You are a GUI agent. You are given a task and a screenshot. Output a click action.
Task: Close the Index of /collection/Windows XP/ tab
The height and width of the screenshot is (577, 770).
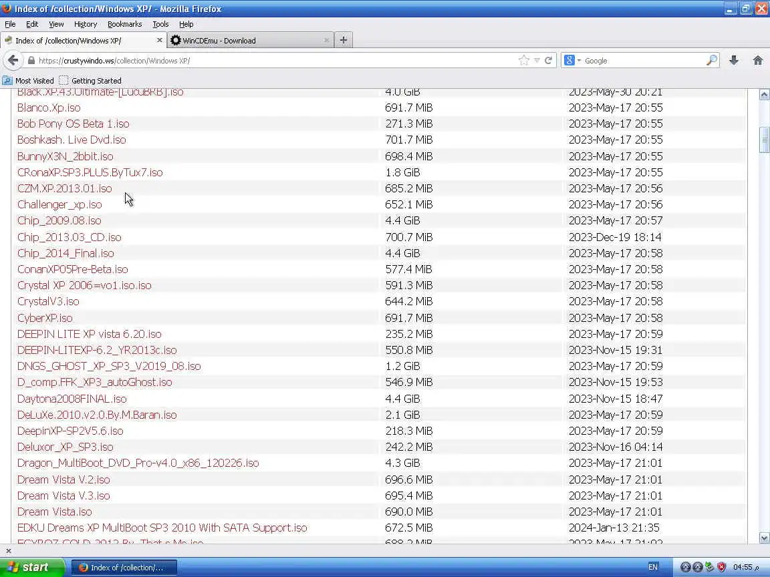click(159, 40)
